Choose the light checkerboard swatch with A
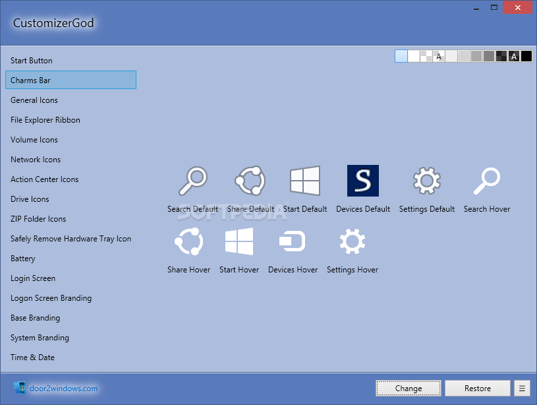The height and width of the screenshot is (405, 537). click(439, 56)
